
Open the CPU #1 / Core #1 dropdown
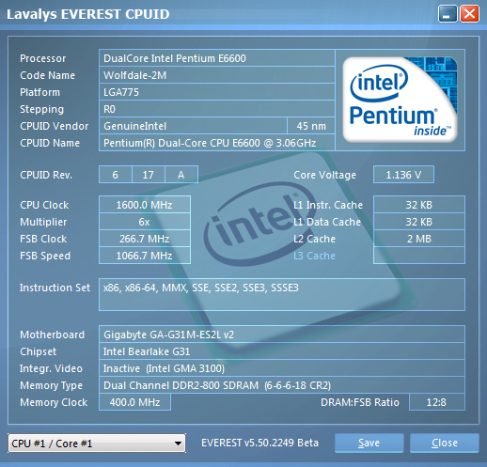pyautogui.click(x=97, y=444)
